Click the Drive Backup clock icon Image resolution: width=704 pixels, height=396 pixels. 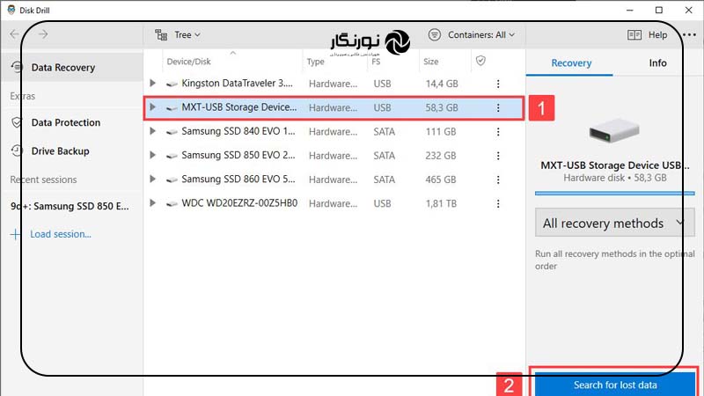point(17,150)
